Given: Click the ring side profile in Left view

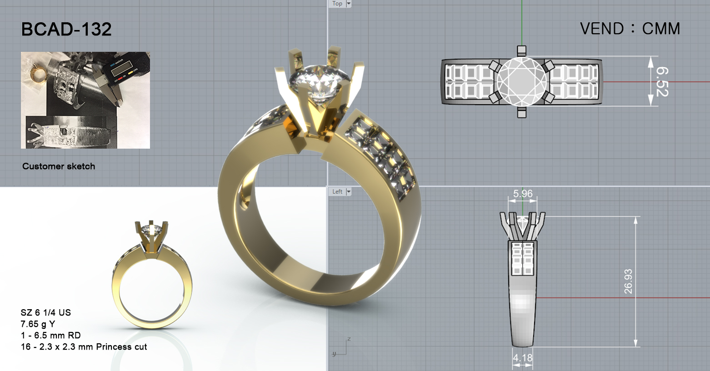Looking at the screenshot, I should (522, 279).
